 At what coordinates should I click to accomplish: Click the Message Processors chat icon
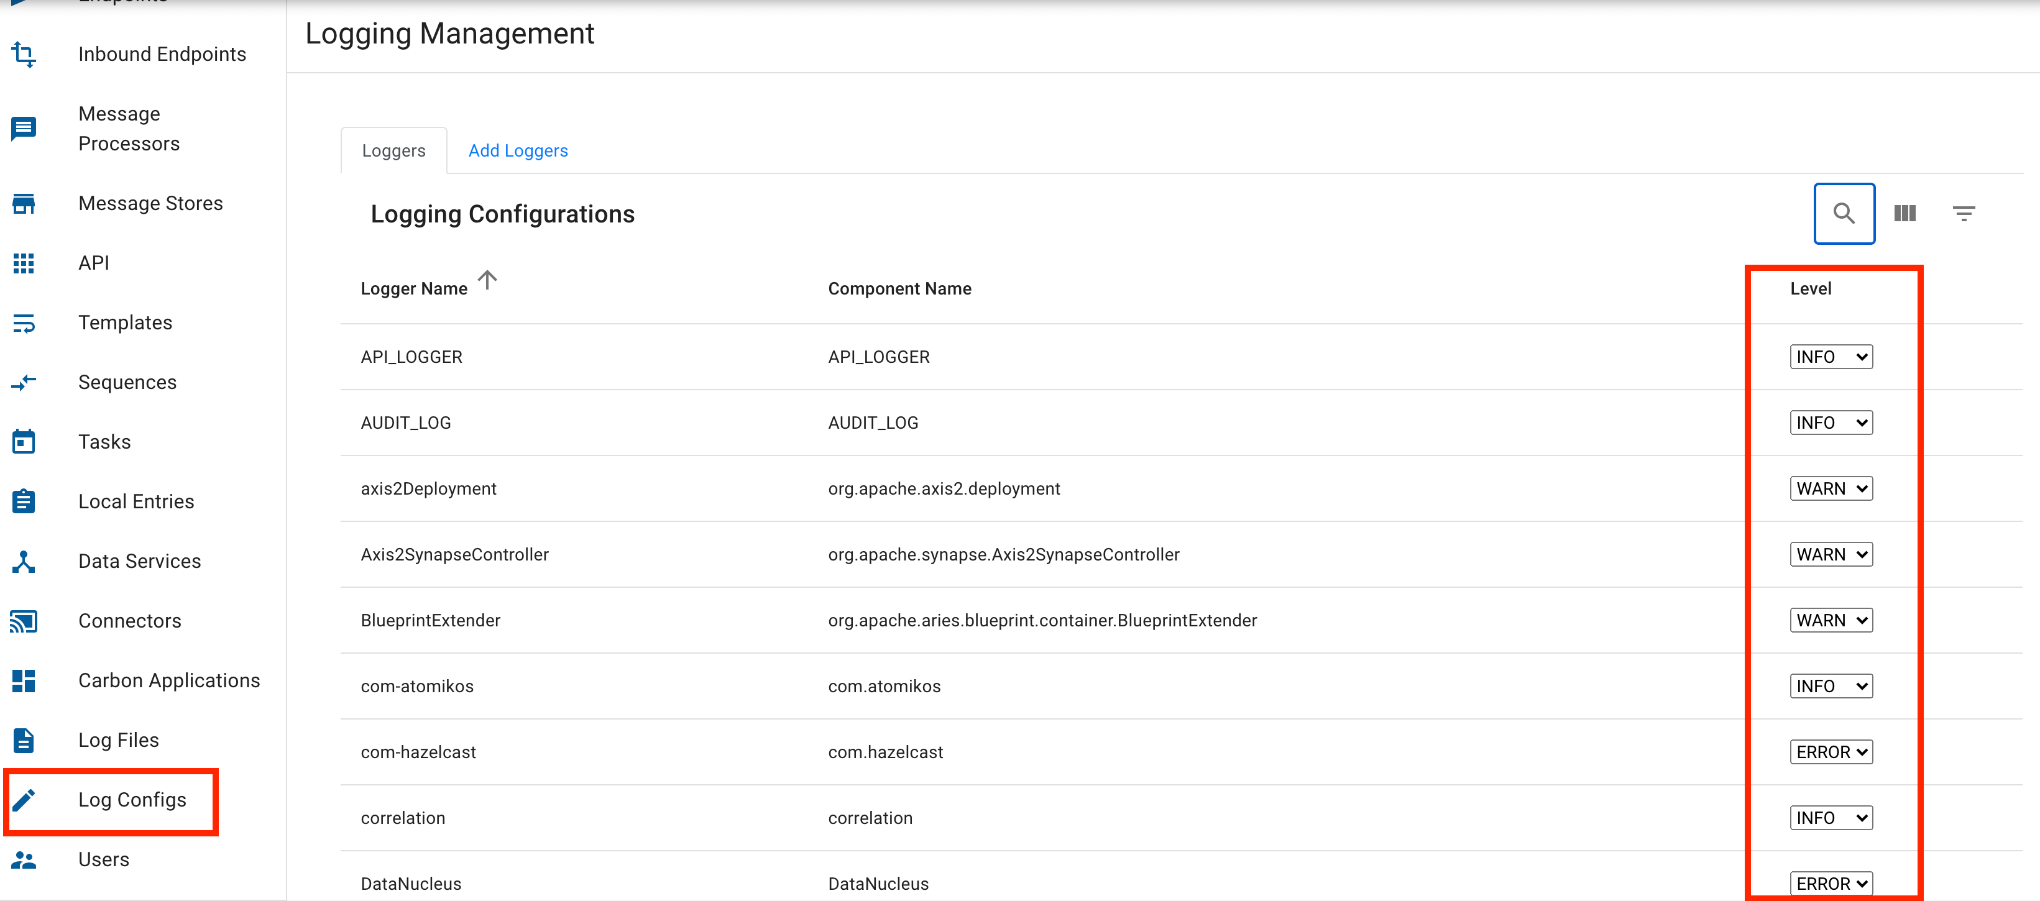(24, 128)
